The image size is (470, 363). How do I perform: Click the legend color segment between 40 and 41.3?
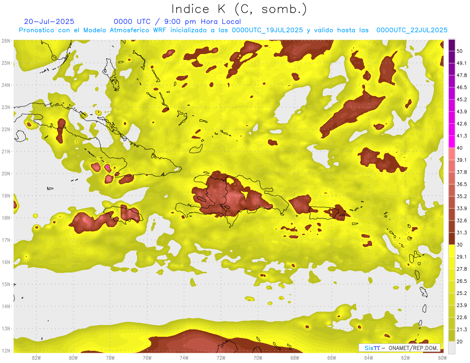(x=452, y=142)
